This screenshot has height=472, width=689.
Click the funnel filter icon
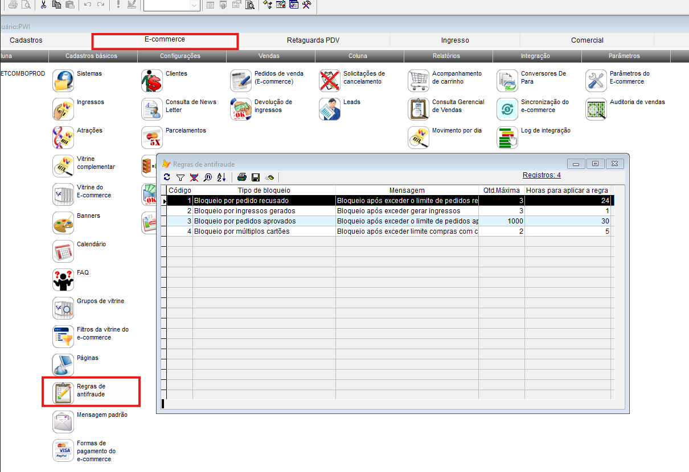(181, 177)
